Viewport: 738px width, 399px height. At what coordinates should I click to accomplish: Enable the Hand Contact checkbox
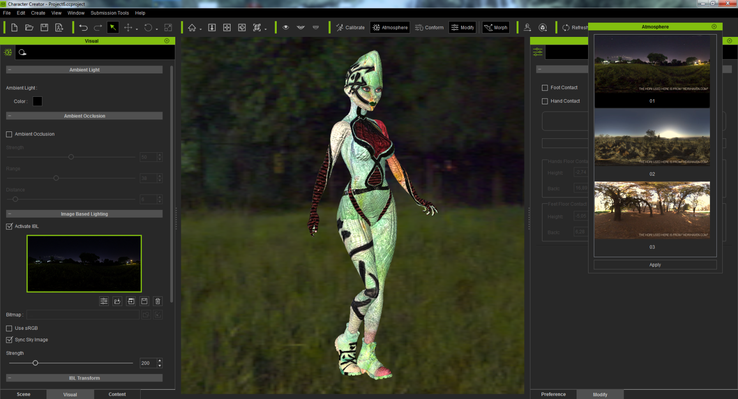point(545,101)
